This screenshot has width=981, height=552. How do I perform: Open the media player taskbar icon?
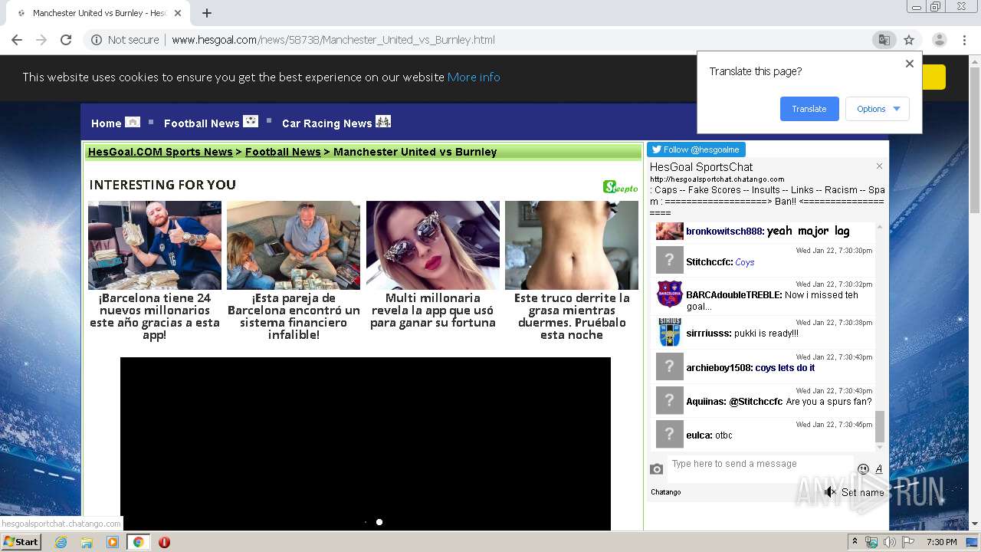pyautogui.click(x=113, y=542)
